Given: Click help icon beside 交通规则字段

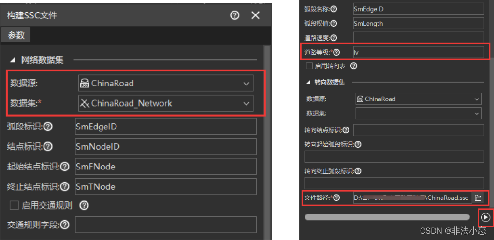Looking at the screenshot, I should point(65,225).
